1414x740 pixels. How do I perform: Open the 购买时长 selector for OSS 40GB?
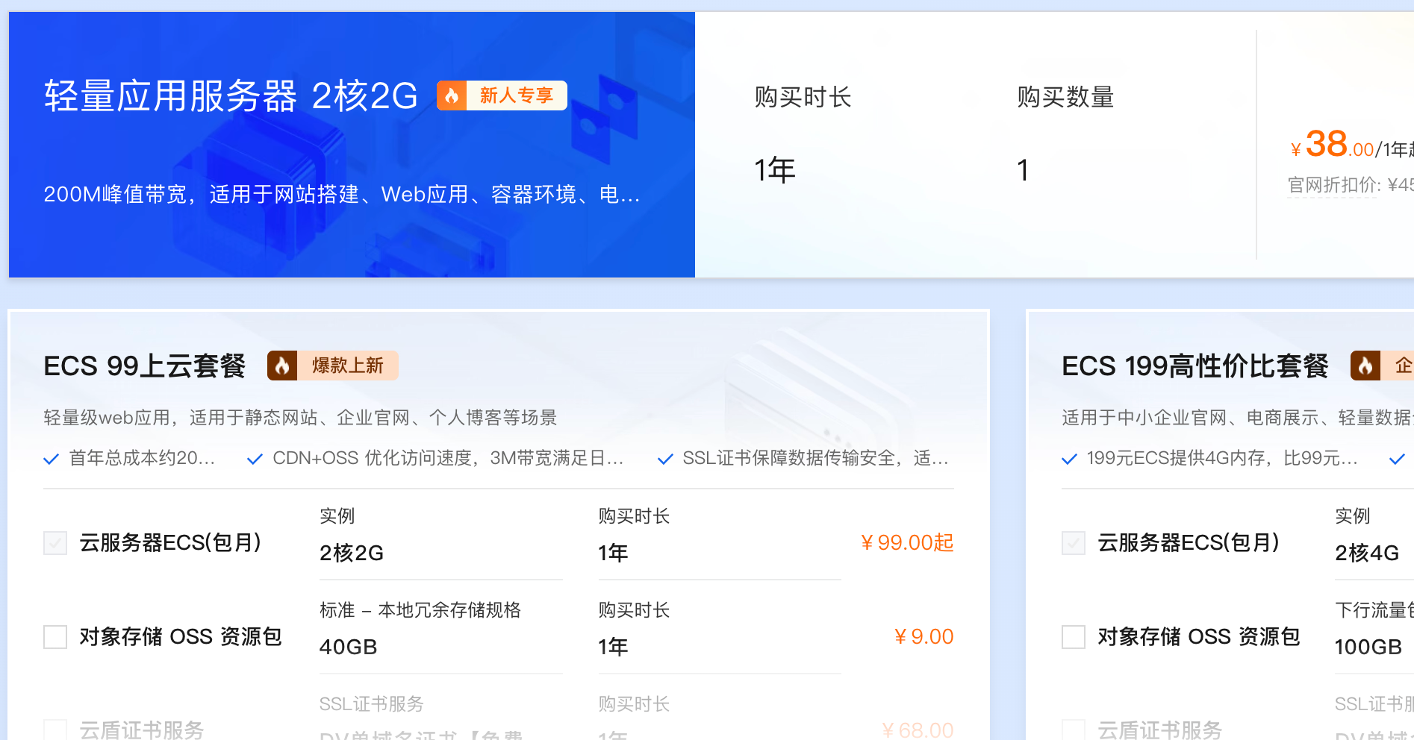(612, 646)
